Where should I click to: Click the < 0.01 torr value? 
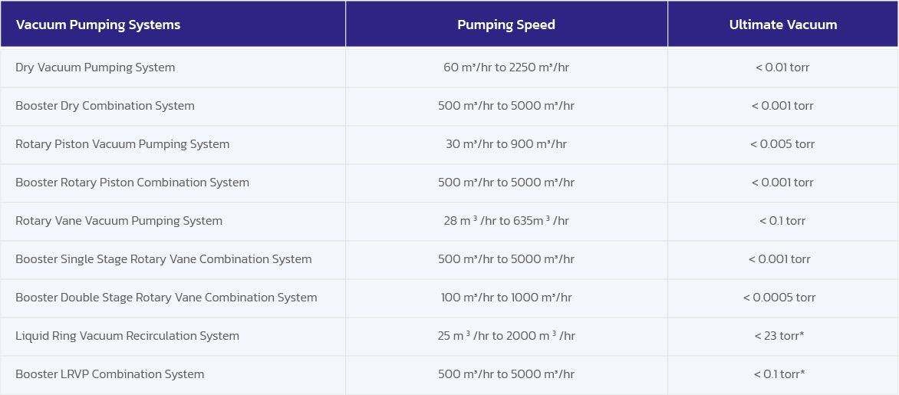tap(782, 67)
